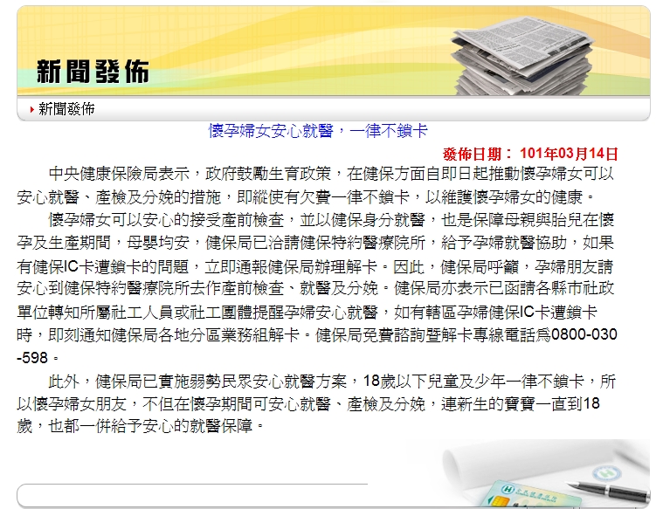
Task: Click the paragraph starting 此外，健保局已實施
Action: point(316,403)
